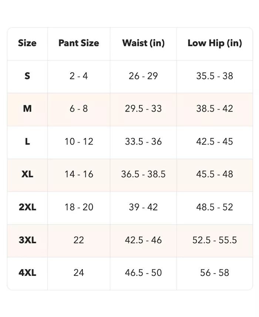Click low hip cell 42.5 - 45
The image size is (259, 317).
pyautogui.click(x=215, y=142)
